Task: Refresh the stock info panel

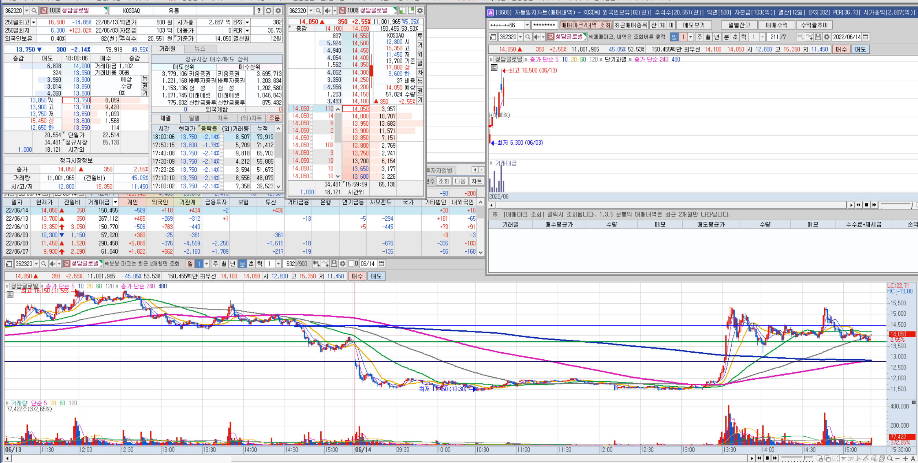Action: (x=268, y=11)
